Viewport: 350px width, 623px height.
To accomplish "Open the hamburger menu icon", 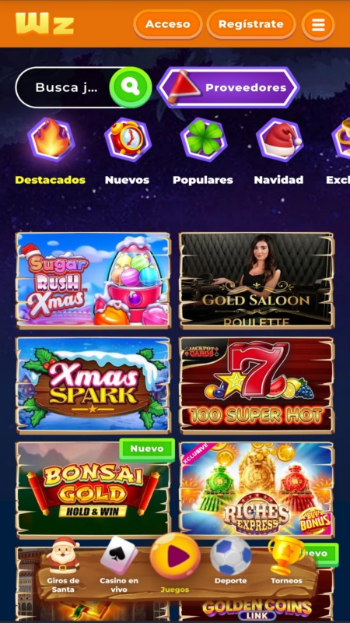I will 318,25.
